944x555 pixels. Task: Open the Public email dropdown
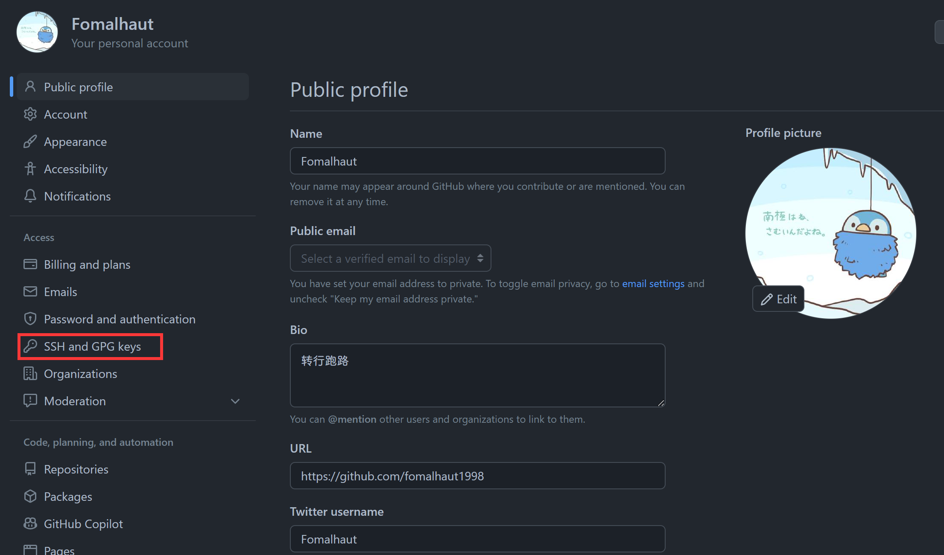(390, 258)
